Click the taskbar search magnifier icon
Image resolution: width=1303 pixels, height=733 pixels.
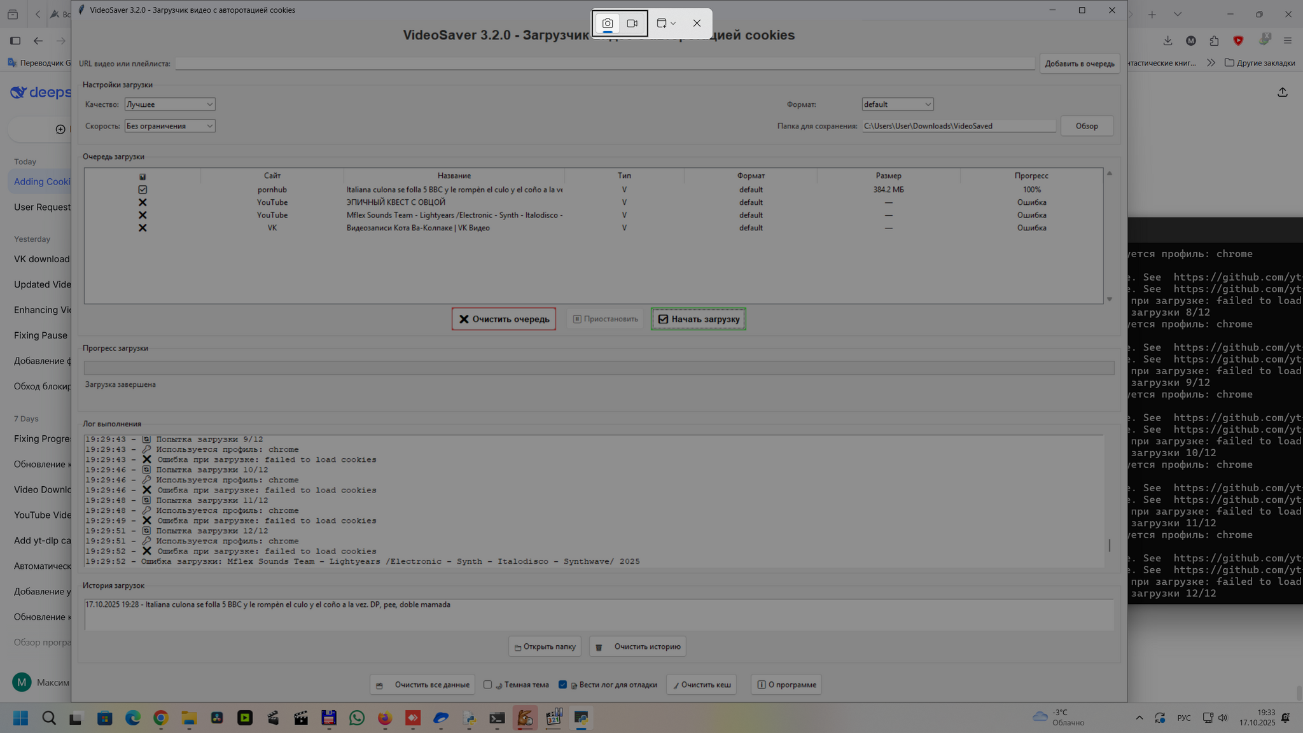click(49, 718)
